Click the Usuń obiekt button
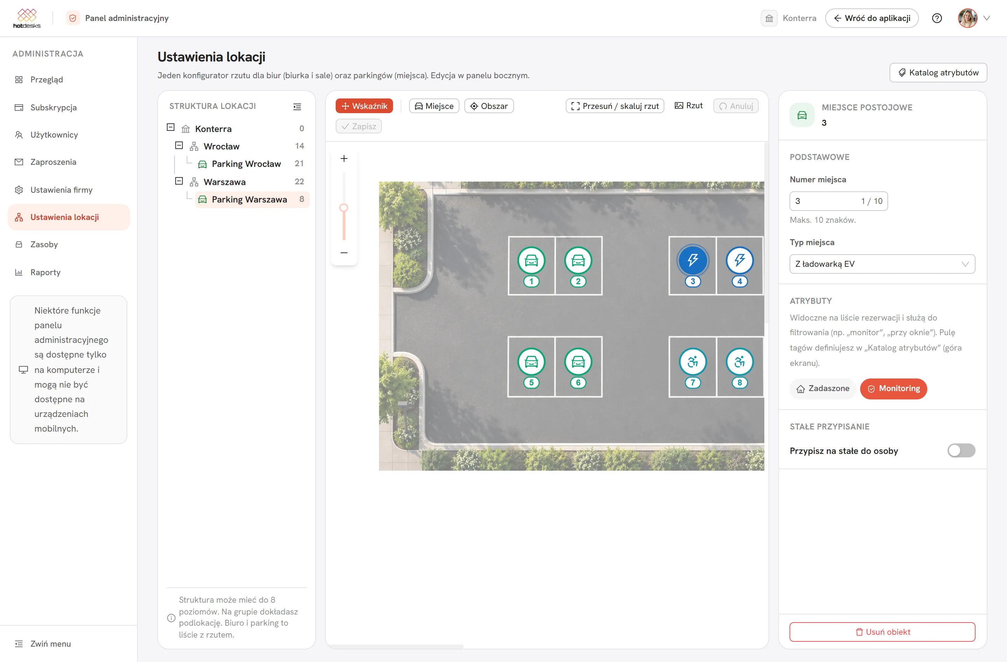The image size is (1007, 662). point(882,632)
